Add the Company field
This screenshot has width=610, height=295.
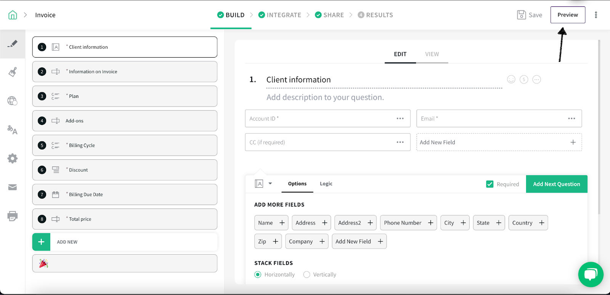click(x=307, y=241)
